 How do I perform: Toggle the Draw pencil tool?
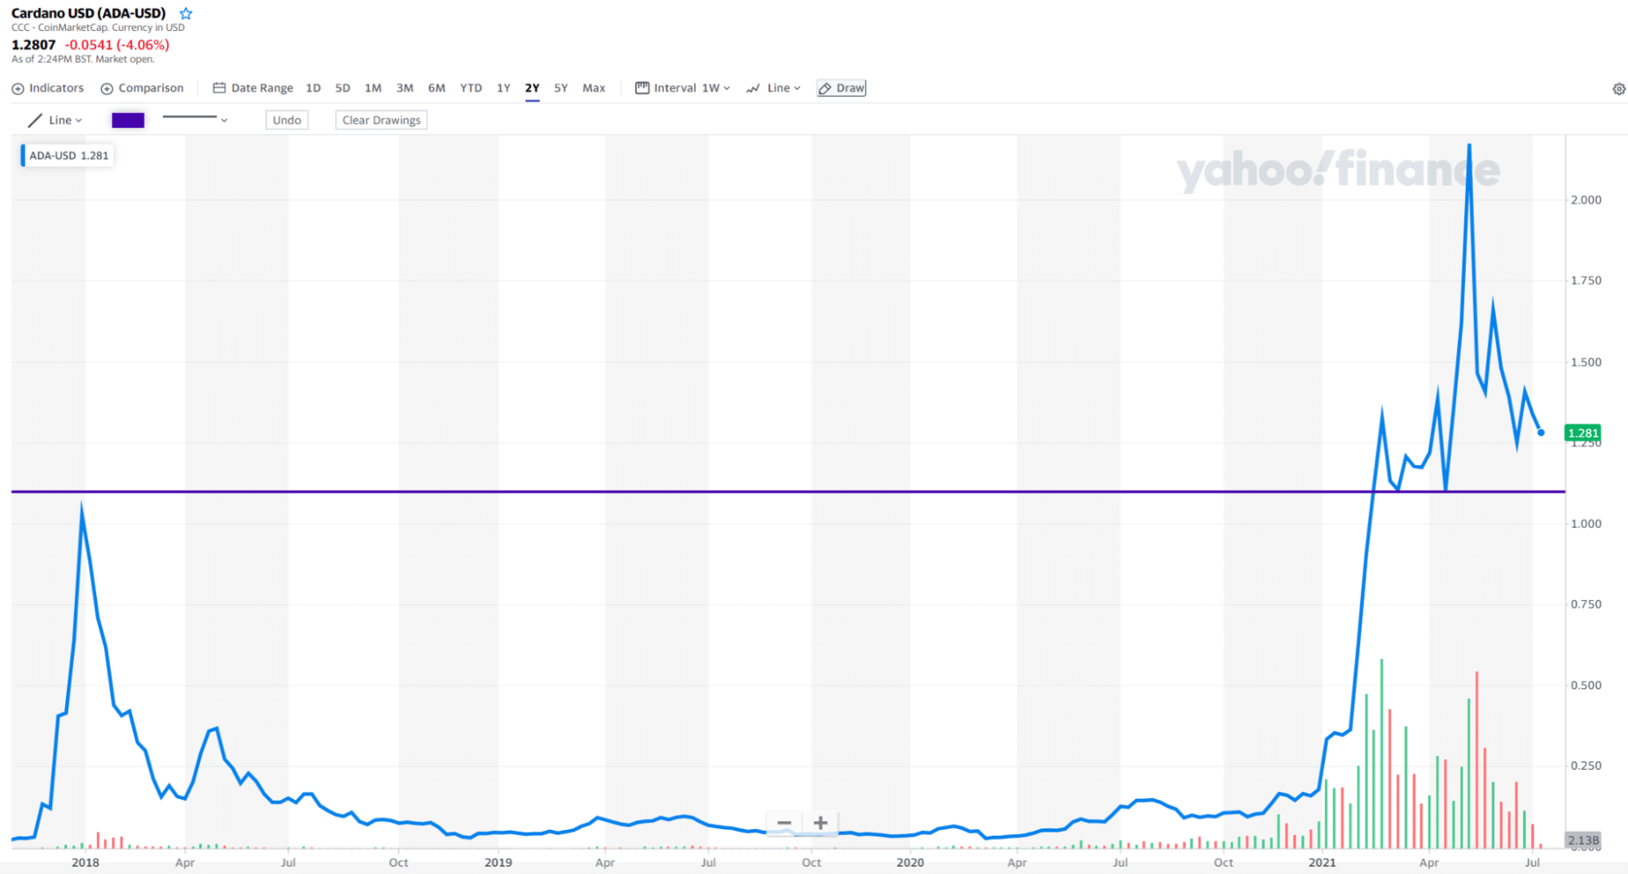coord(841,88)
